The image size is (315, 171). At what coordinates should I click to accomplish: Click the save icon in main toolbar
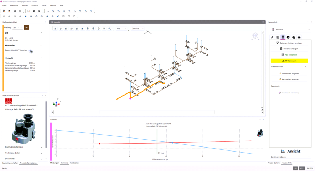point(34,11)
